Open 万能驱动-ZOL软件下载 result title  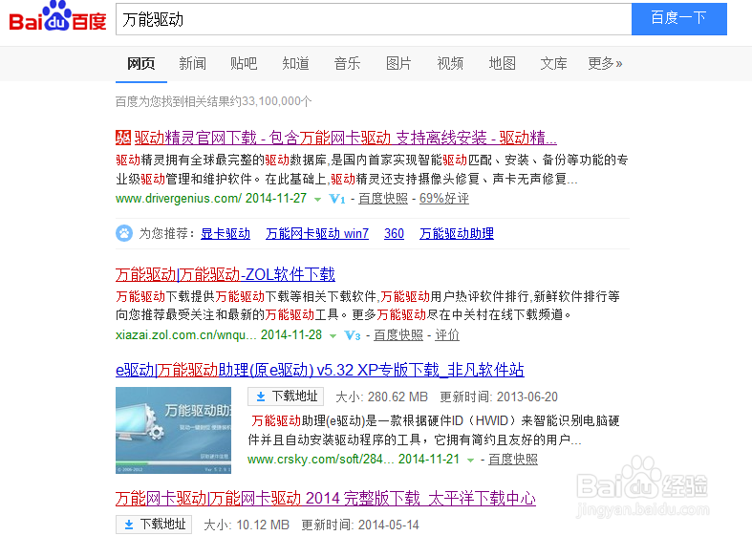click(226, 274)
